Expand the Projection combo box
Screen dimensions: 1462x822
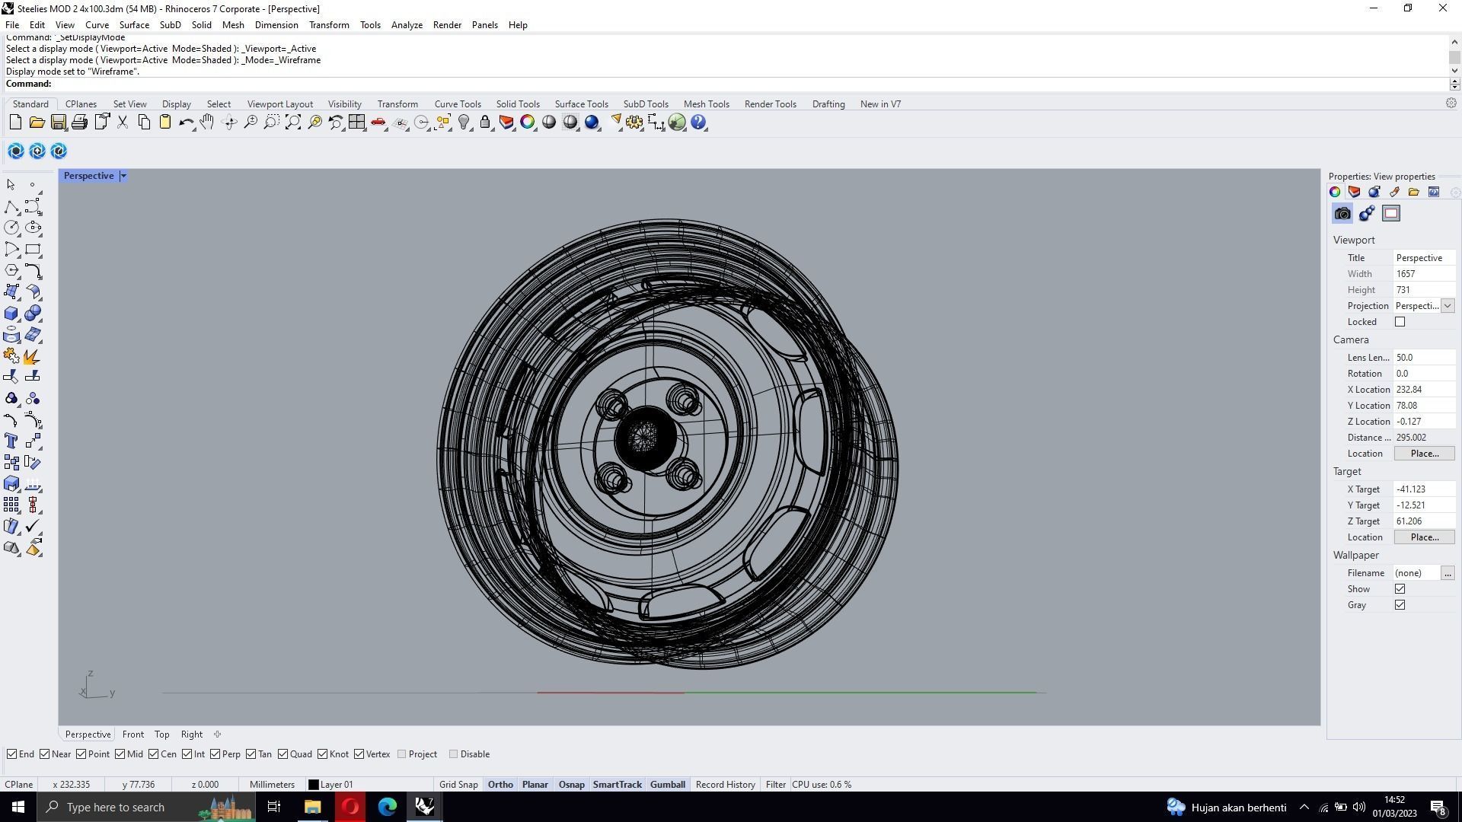[1447, 306]
